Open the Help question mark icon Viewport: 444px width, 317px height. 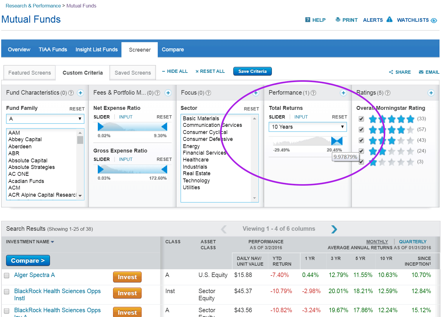pos(307,20)
